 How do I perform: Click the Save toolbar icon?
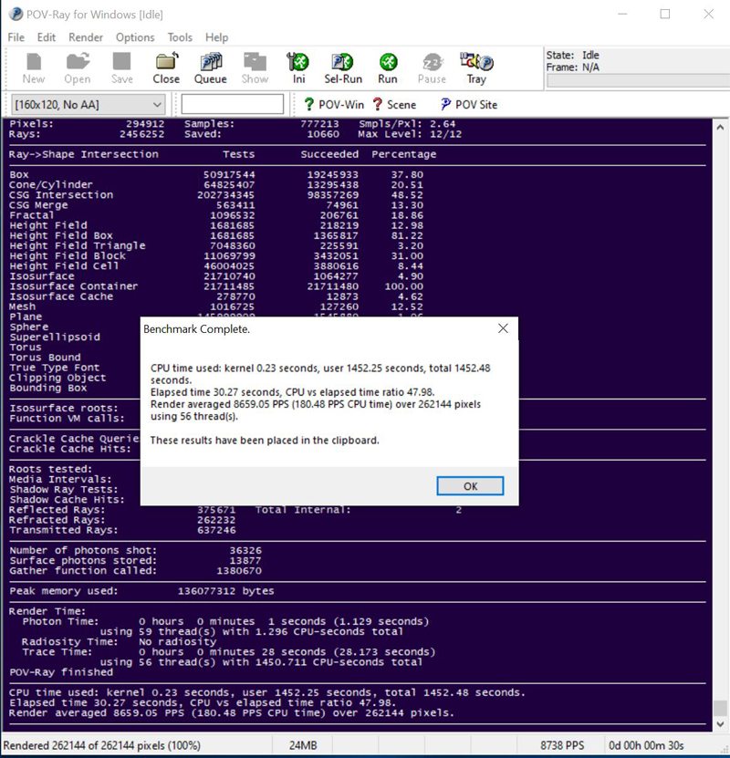121,68
